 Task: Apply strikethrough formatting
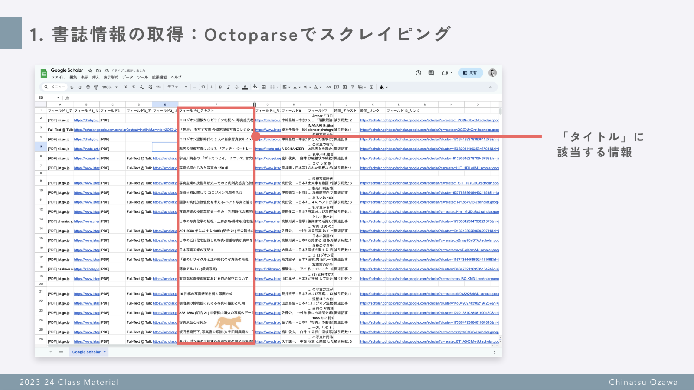[x=236, y=87]
